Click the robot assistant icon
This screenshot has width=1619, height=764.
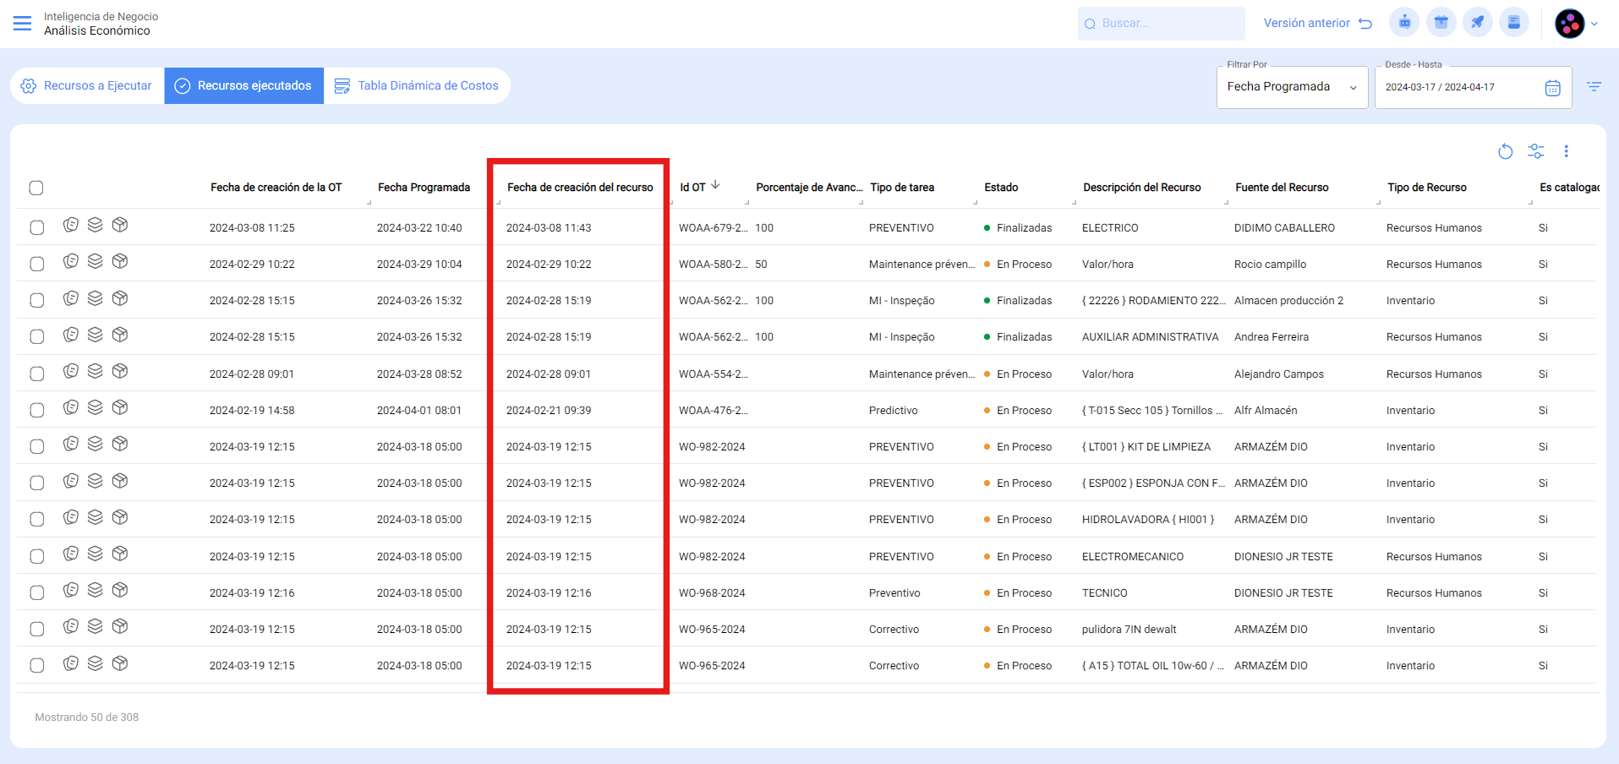pos(1404,23)
